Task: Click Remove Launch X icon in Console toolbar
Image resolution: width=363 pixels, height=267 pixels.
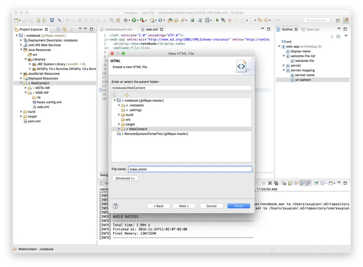Action: [270, 183]
